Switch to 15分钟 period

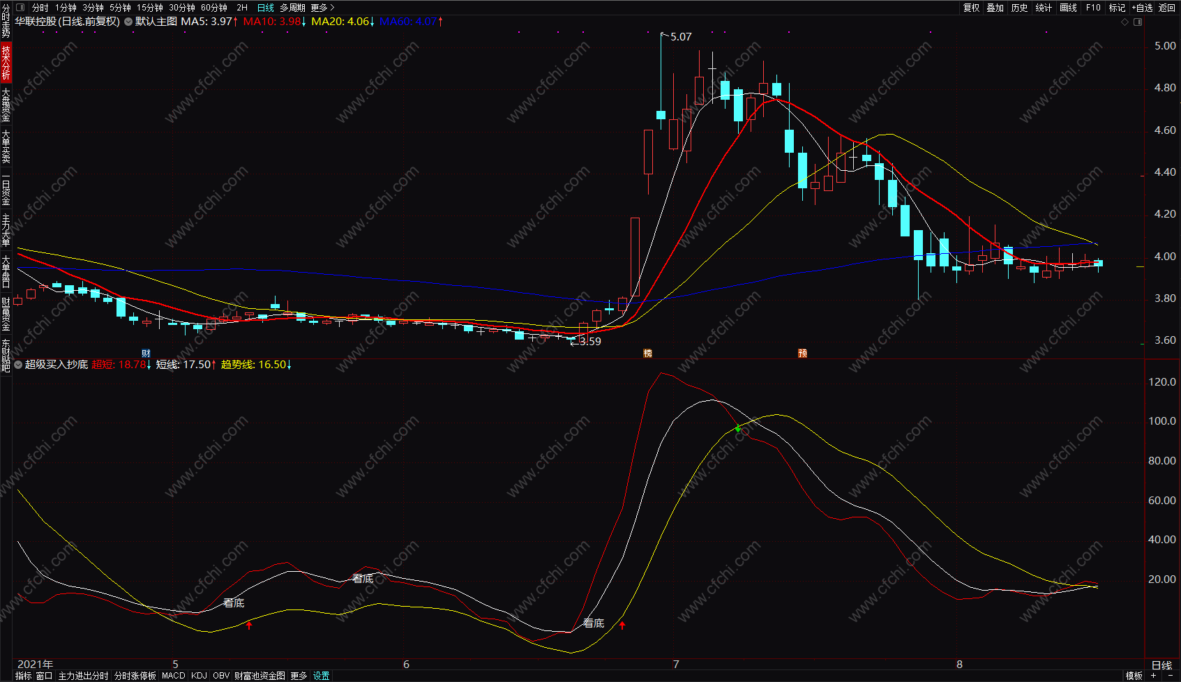[x=150, y=8]
